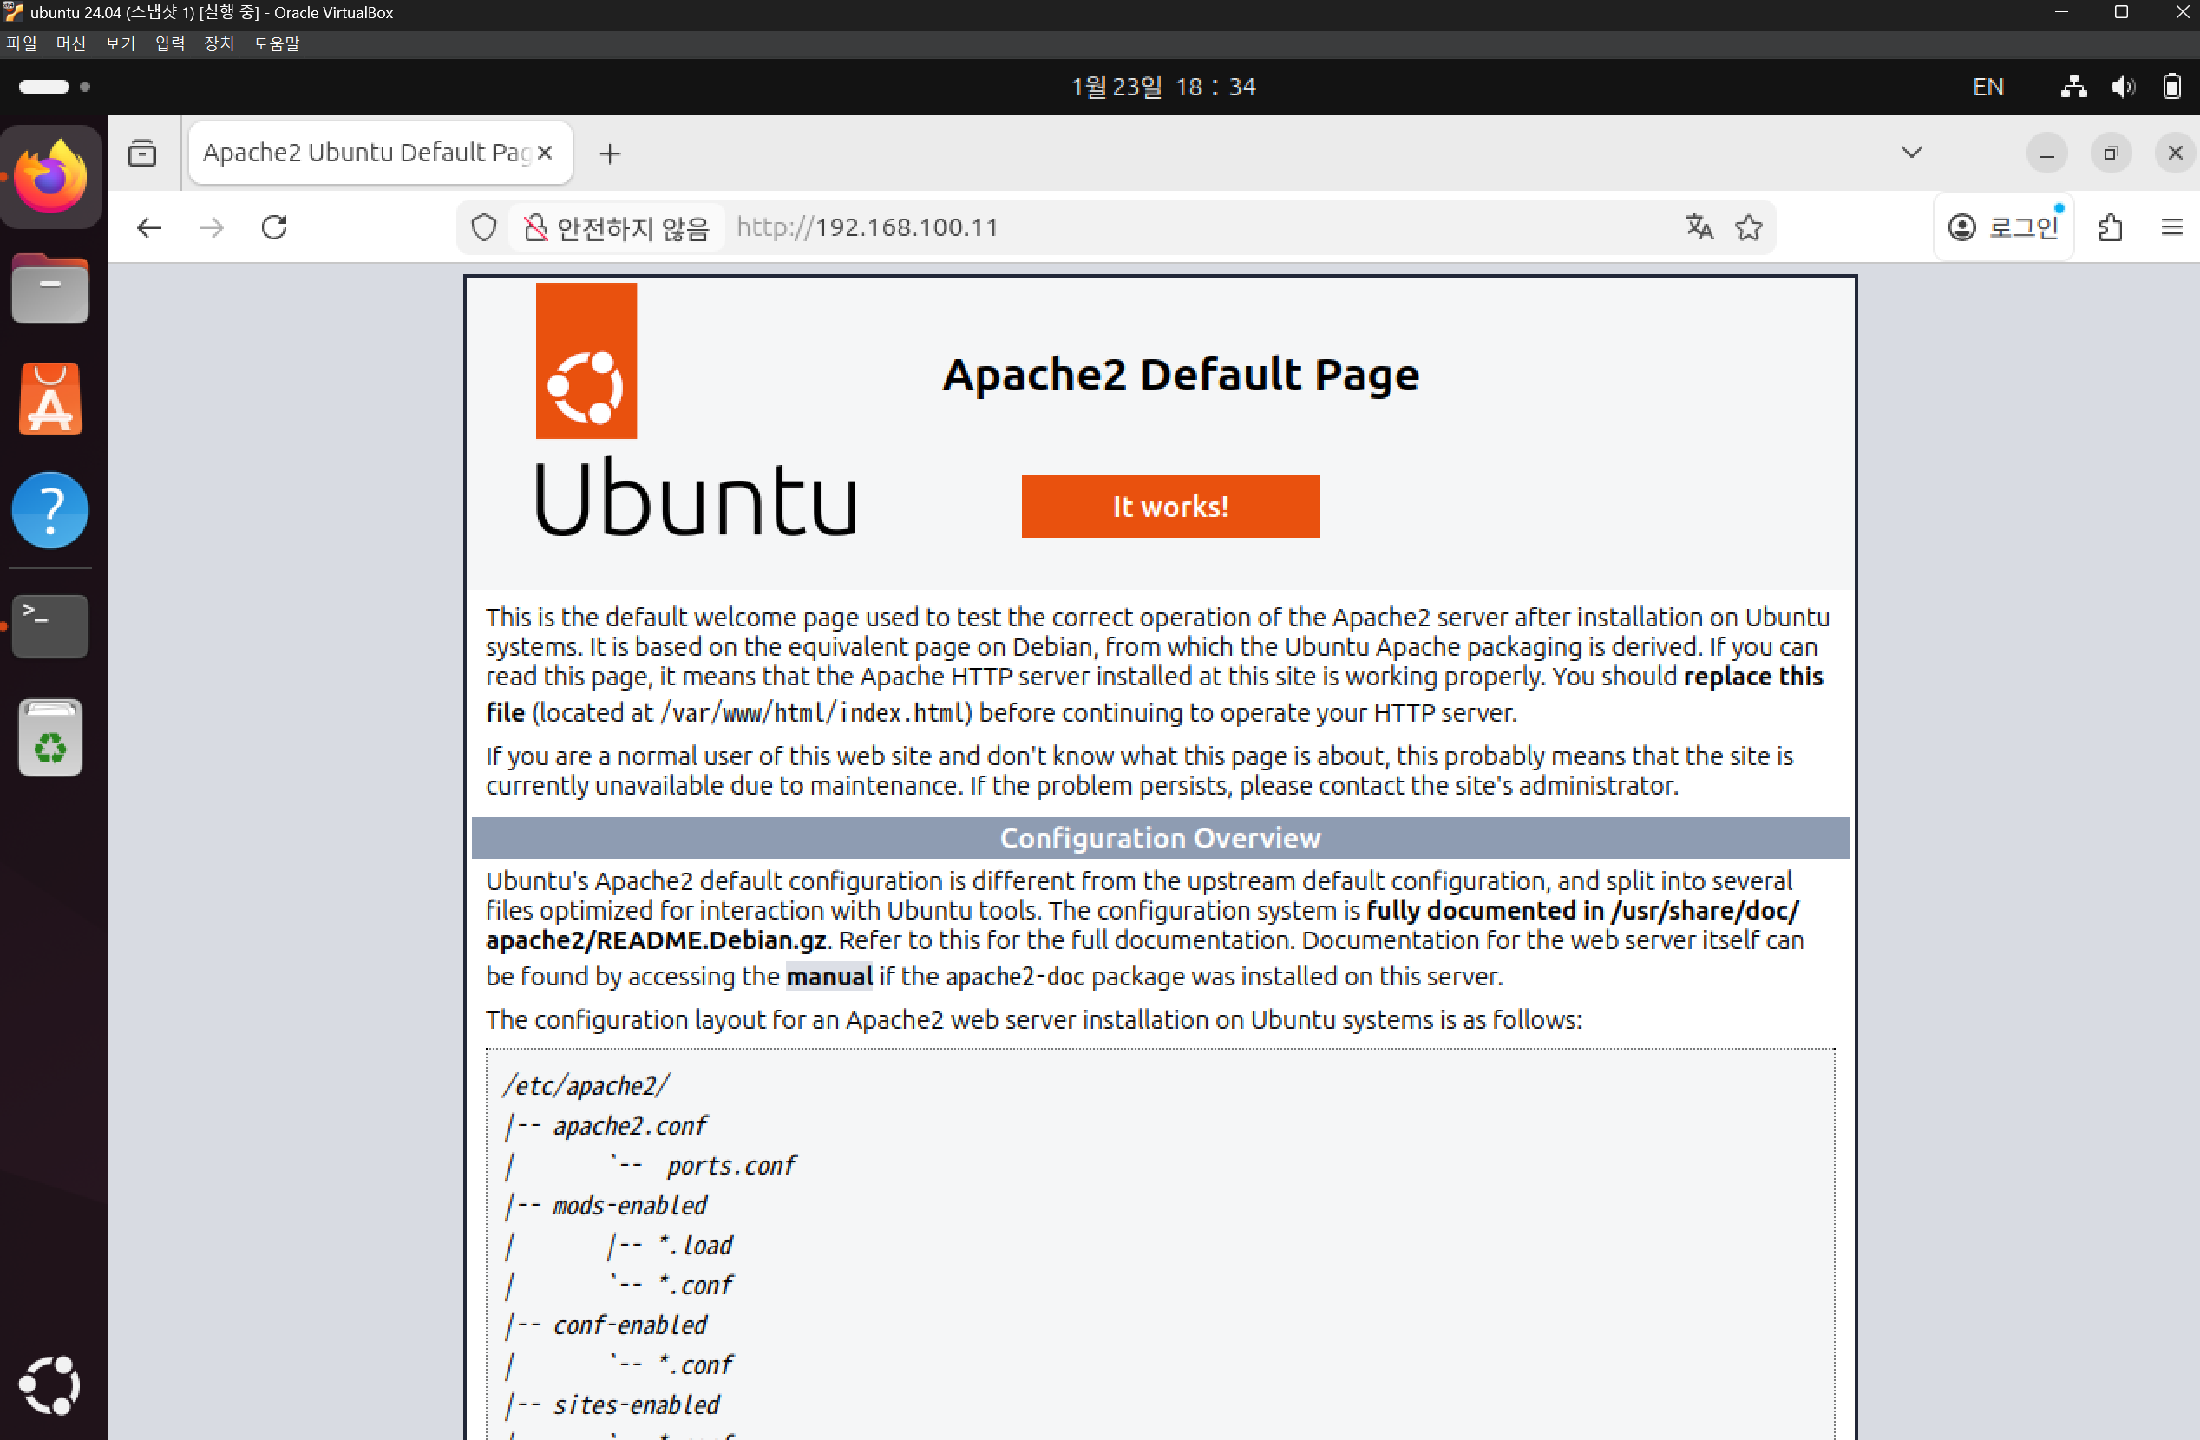
Task: Reload the current page
Action: [x=274, y=227]
